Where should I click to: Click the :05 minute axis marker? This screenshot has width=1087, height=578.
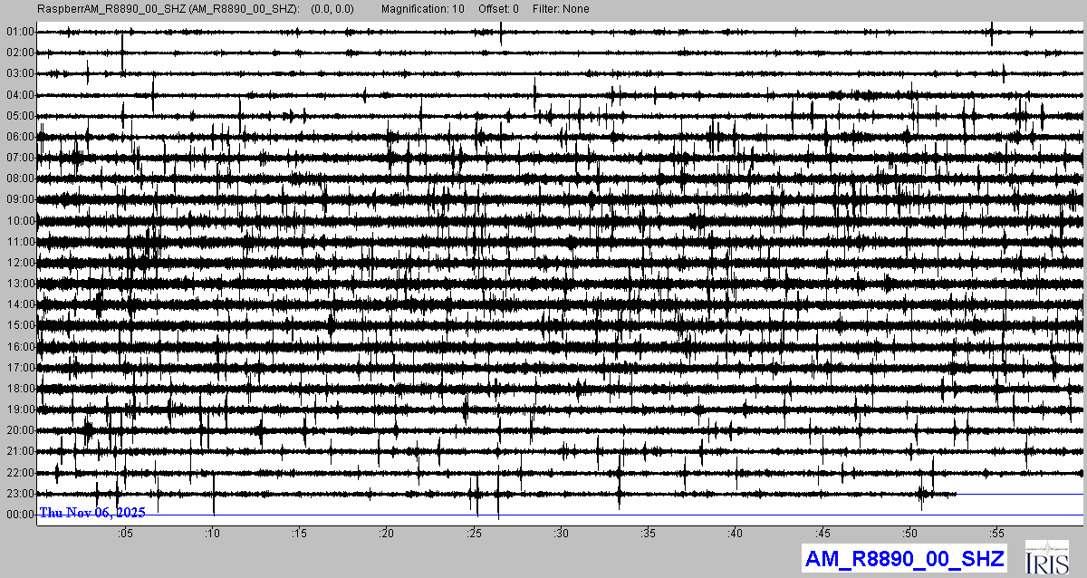tap(126, 533)
